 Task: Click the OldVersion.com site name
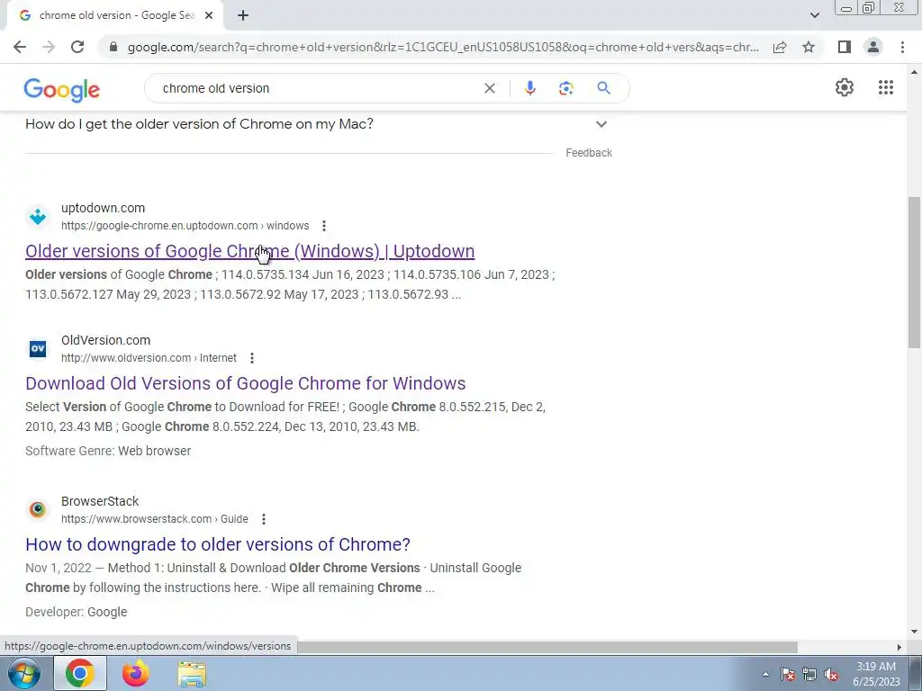click(x=106, y=340)
